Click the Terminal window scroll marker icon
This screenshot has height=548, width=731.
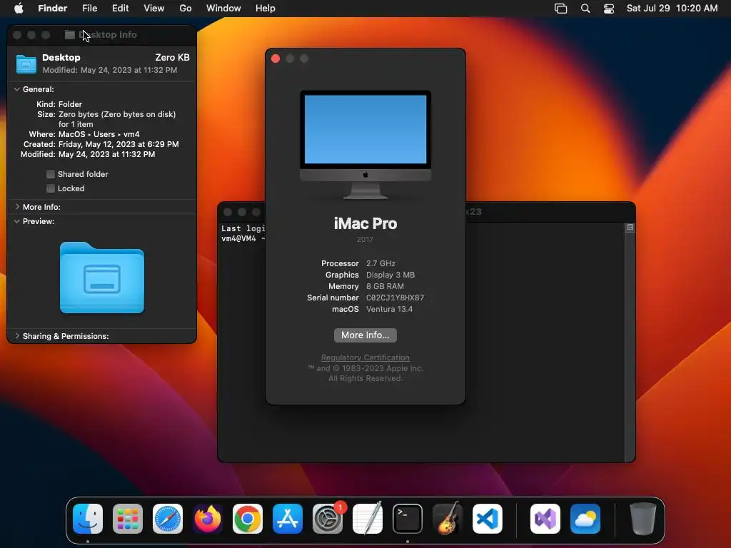630,228
